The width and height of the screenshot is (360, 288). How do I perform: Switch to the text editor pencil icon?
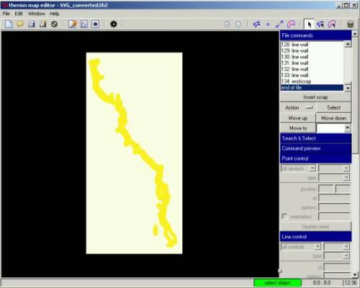tap(73, 24)
